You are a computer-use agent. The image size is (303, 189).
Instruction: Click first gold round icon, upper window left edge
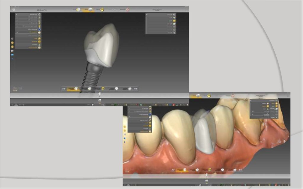[12, 43]
